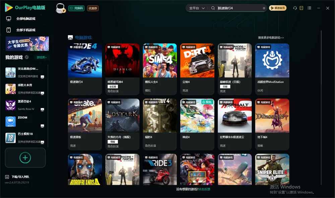Open 全部电脑游戏 section
The height and width of the screenshot is (198, 335).
21,19
